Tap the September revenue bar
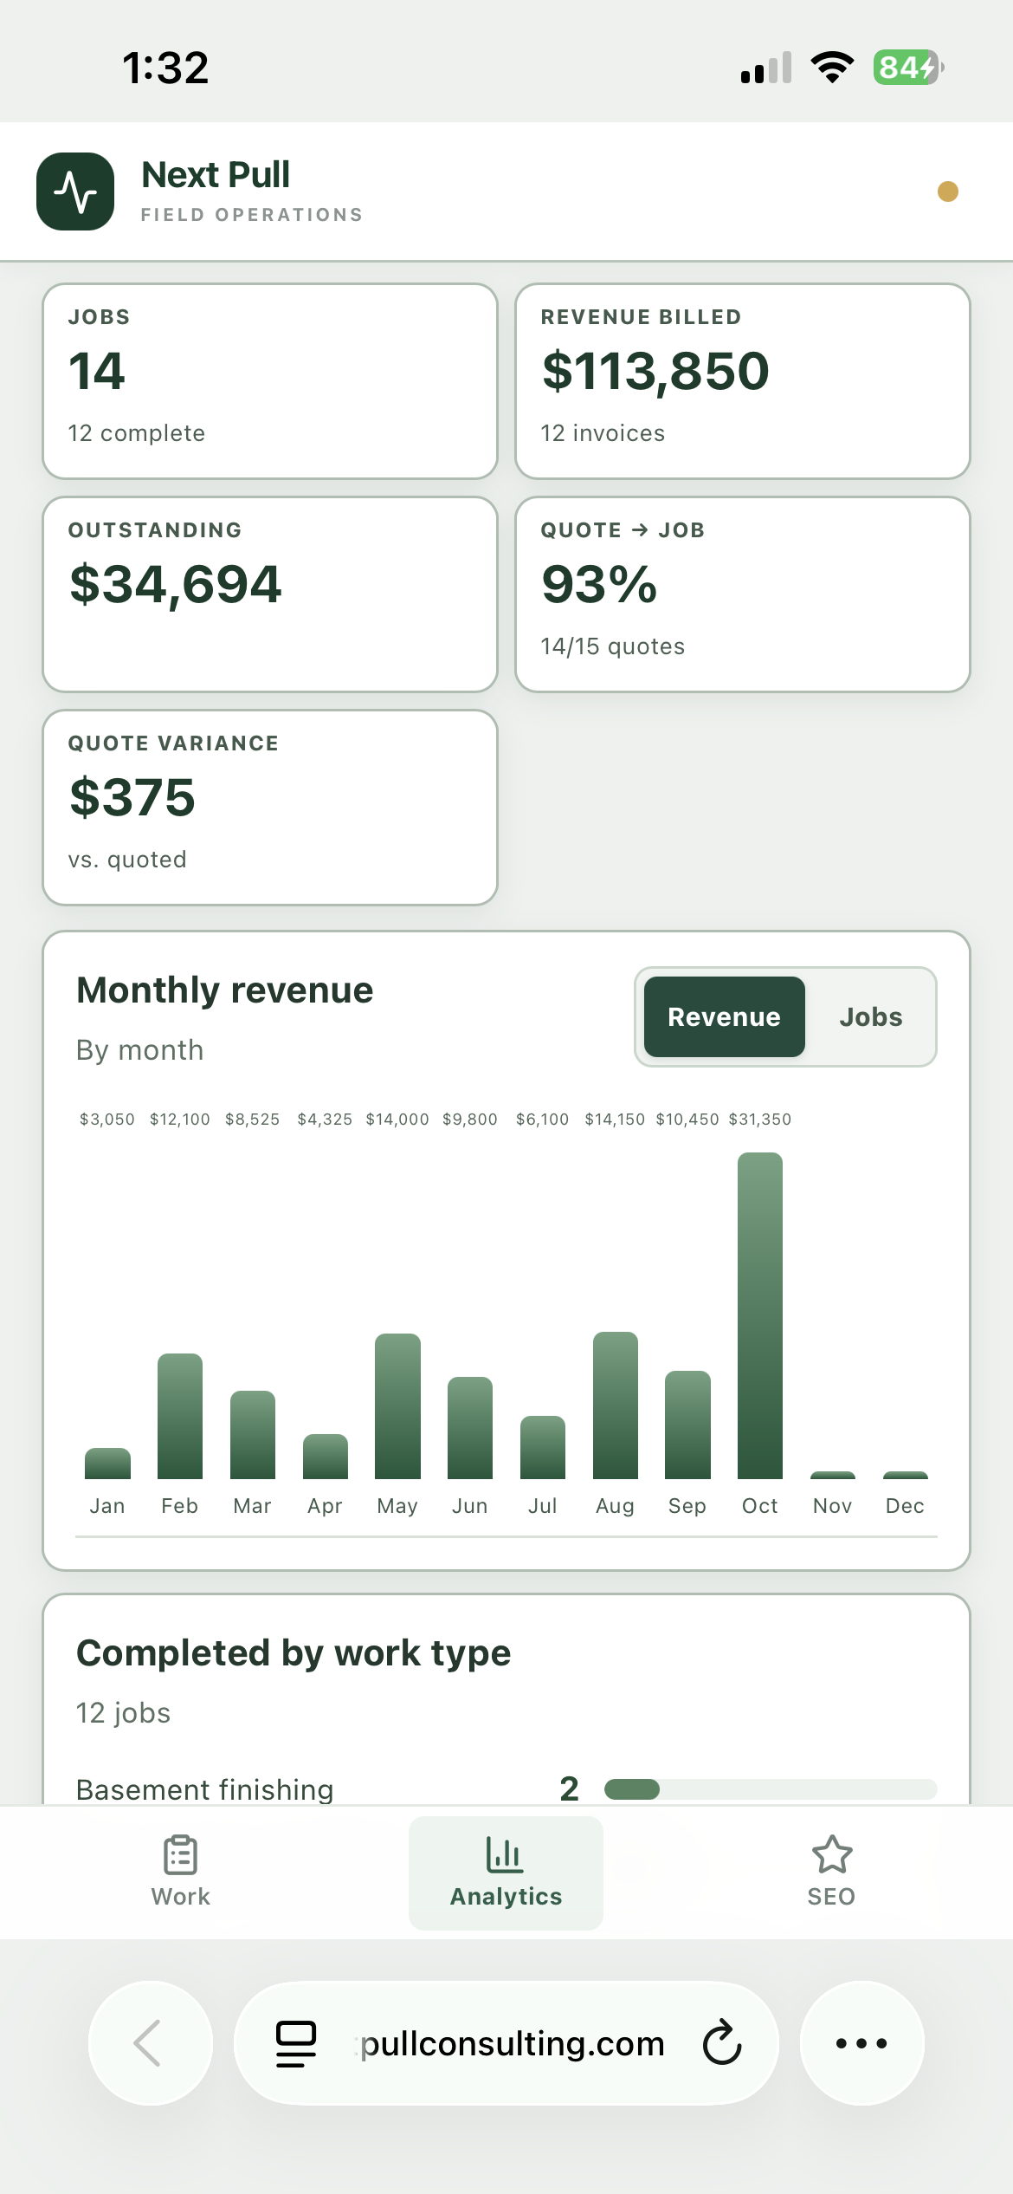The height and width of the screenshot is (2194, 1013). (x=687, y=1425)
